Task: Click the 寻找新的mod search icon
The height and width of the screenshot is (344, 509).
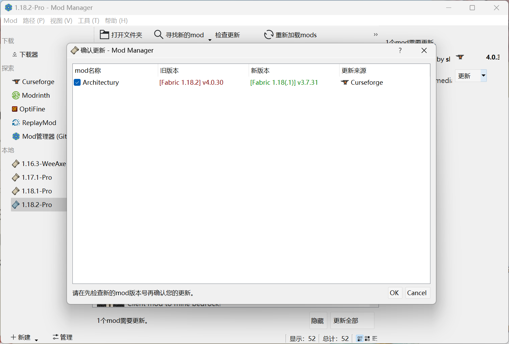Action: (159, 34)
